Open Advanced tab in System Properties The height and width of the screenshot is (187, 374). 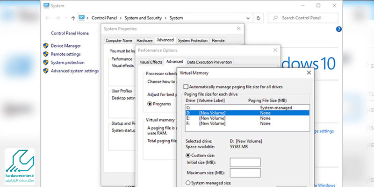pos(165,40)
